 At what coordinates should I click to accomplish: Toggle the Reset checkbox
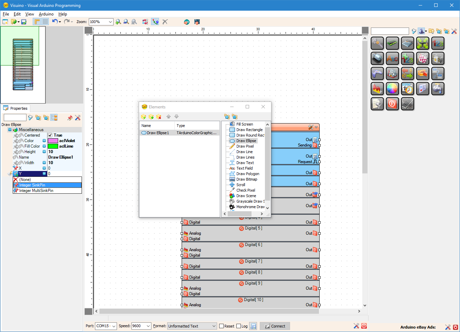pos(222,326)
